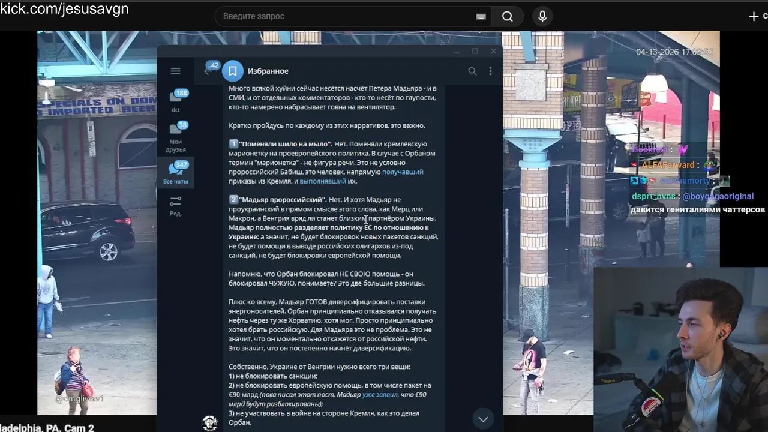Click the chat title Избранное
768x432 pixels.
click(x=268, y=71)
